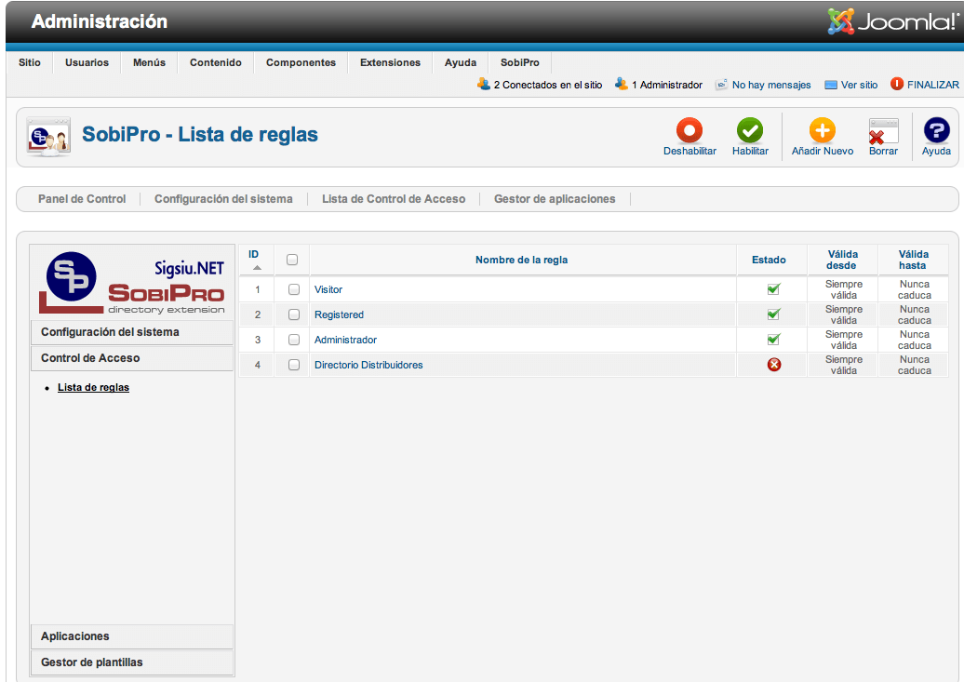Open the Directorio Distribuidores rule link
Screen dimensions: 964x682
(368, 366)
